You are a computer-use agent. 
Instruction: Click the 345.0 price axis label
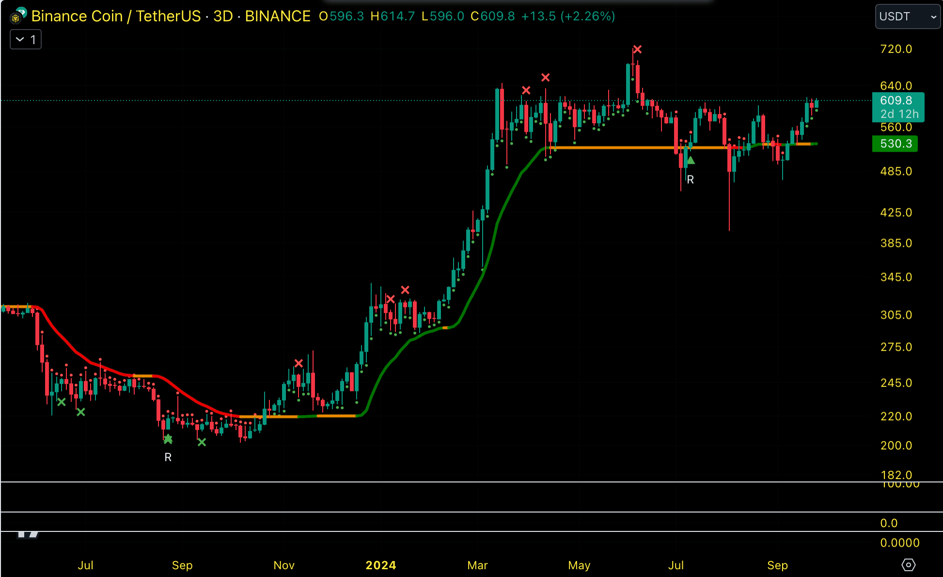[896, 277]
